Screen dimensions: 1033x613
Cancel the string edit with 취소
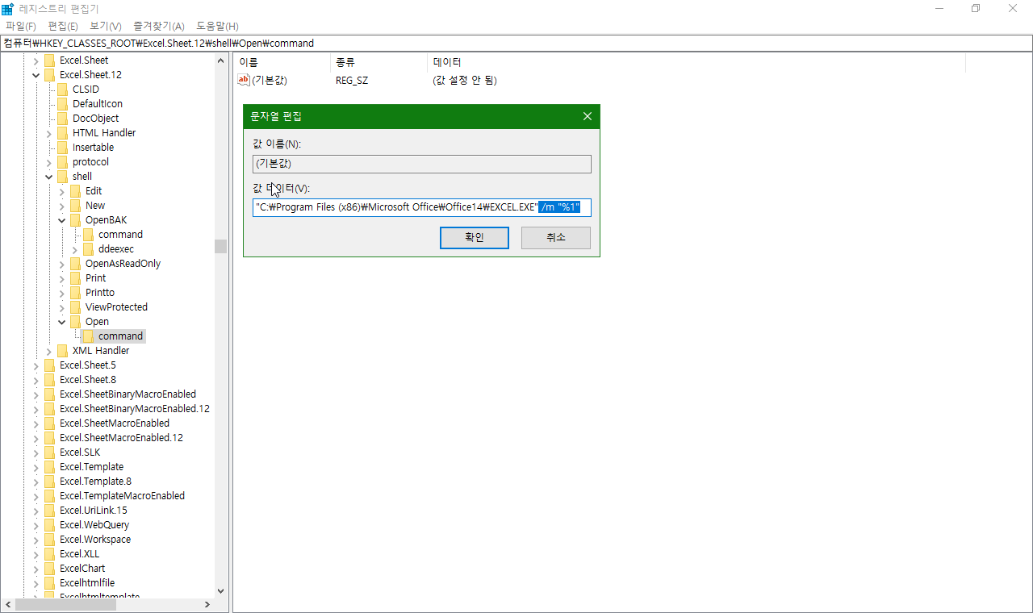coord(556,238)
